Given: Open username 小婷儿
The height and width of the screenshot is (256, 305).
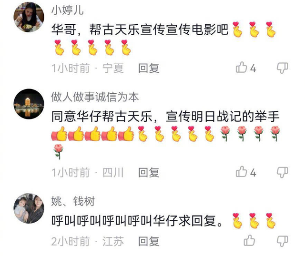Looking at the screenshot, I should pyautogui.click(x=68, y=10).
